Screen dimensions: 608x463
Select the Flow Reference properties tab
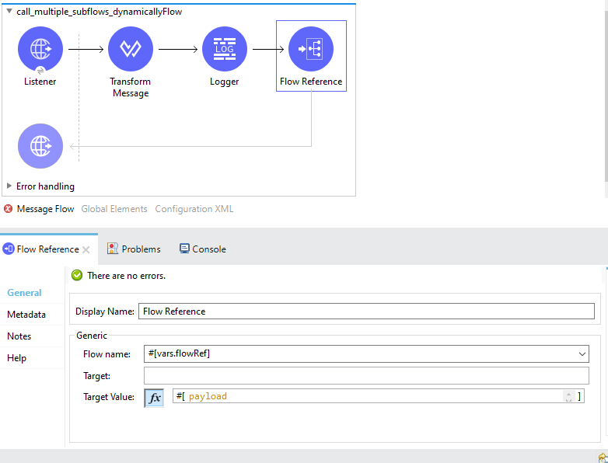tap(47, 249)
